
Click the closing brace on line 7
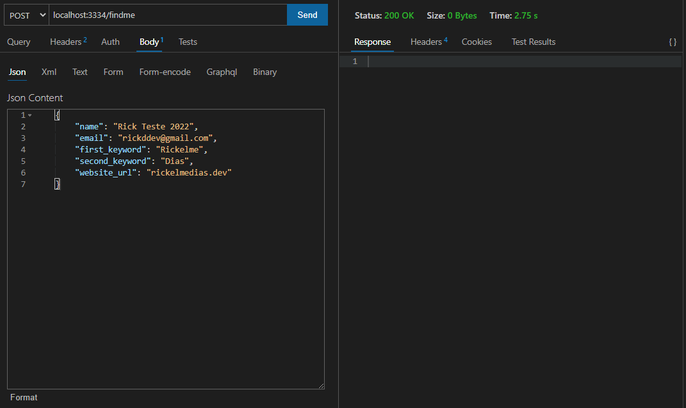pos(57,184)
